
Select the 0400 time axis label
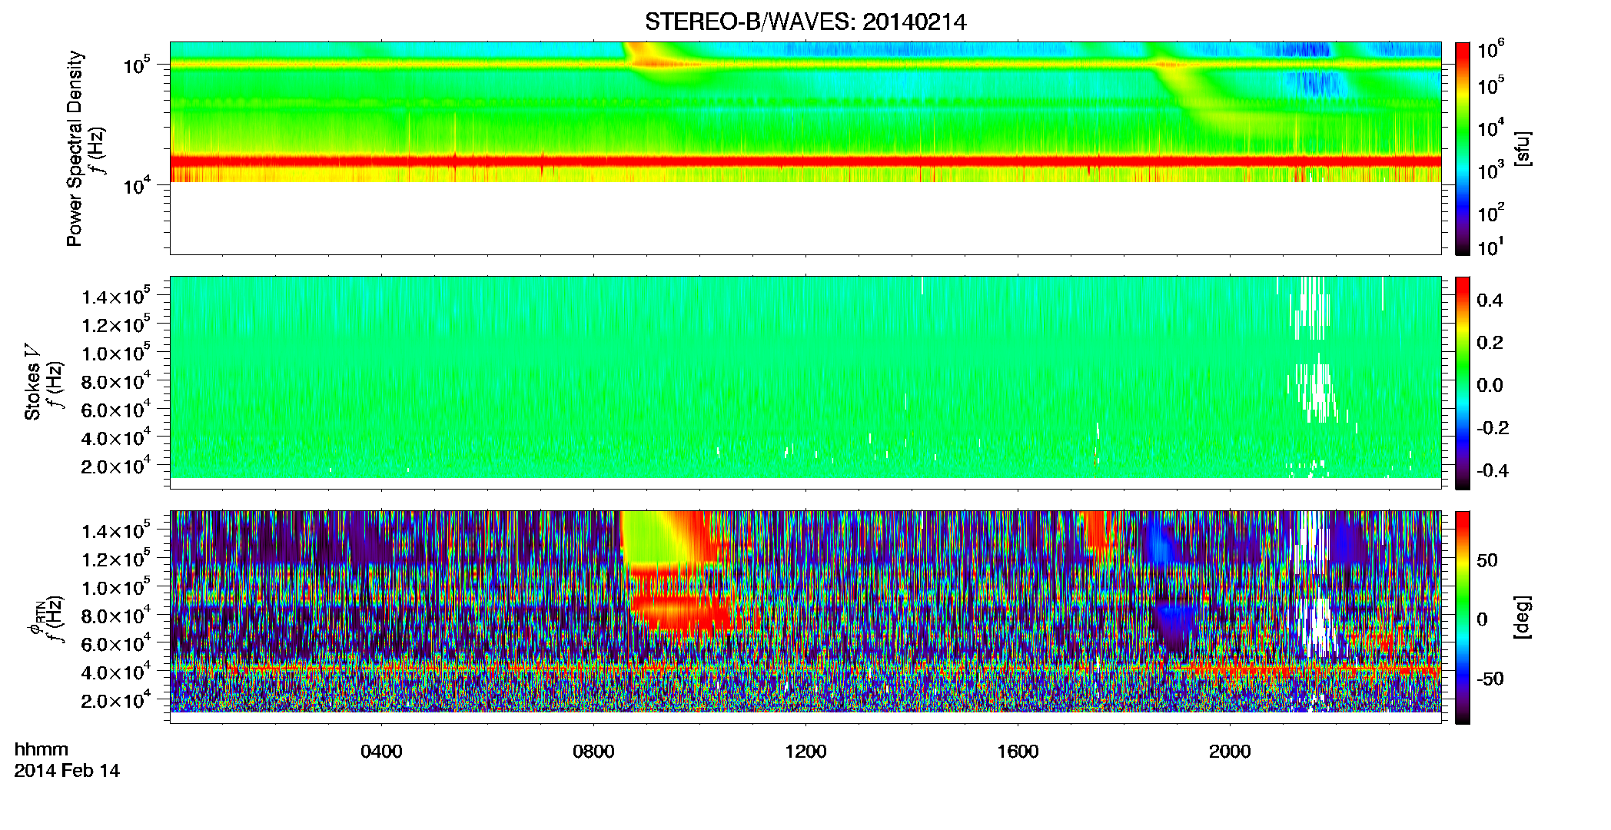point(381,752)
